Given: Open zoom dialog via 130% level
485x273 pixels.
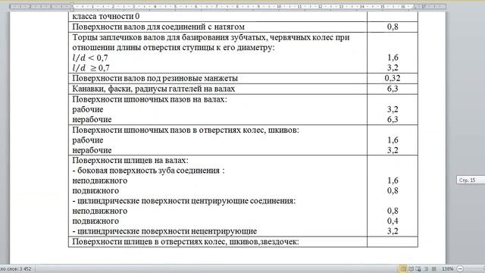Looking at the screenshot, I should (448, 268).
